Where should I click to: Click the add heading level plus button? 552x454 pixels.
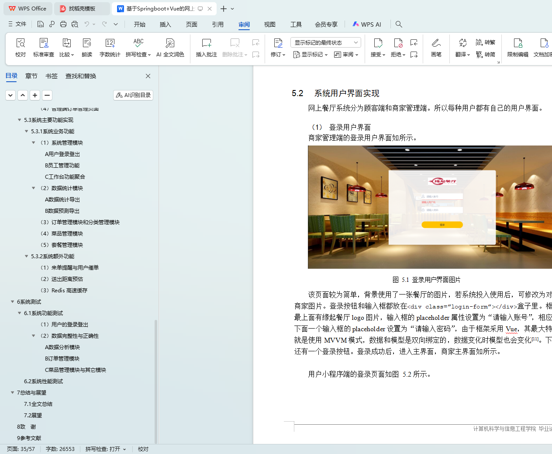tap(35, 95)
